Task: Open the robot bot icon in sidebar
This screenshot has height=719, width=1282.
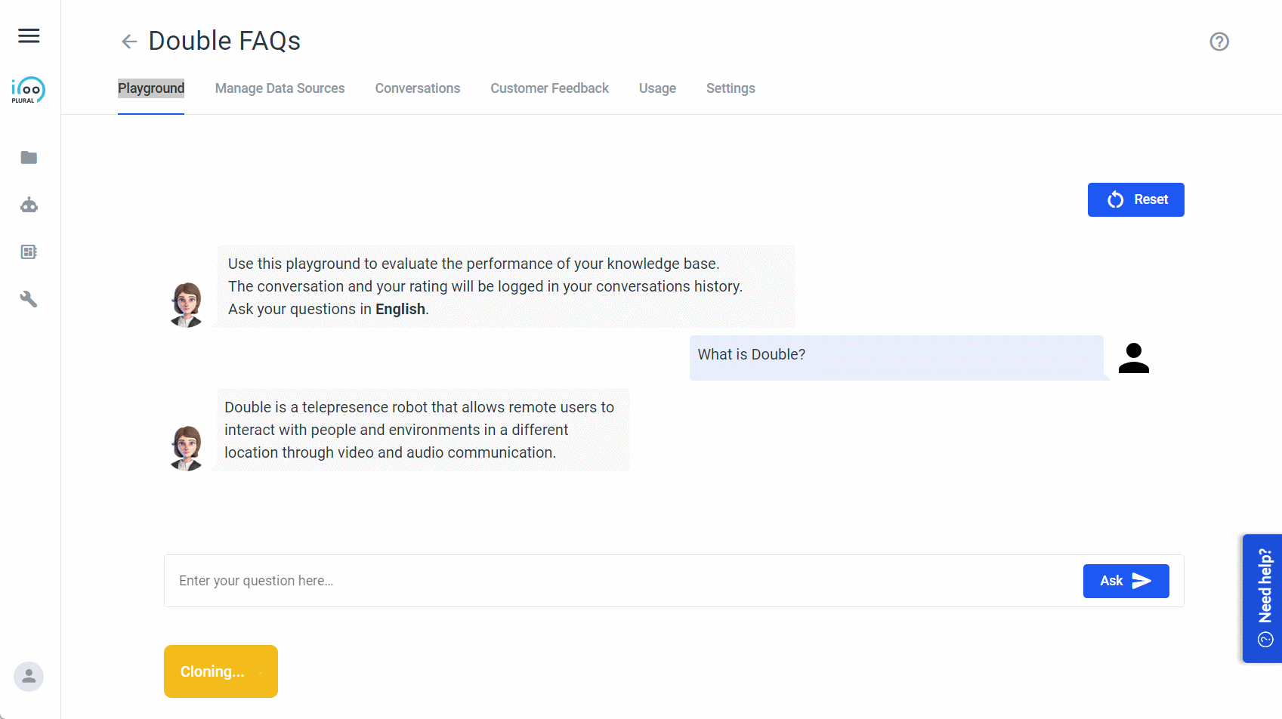Action: coord(29,205)
